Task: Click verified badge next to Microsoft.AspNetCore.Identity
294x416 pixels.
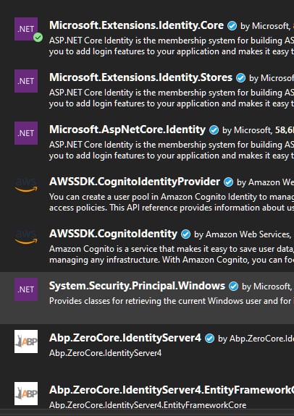Action: [214, 130]
